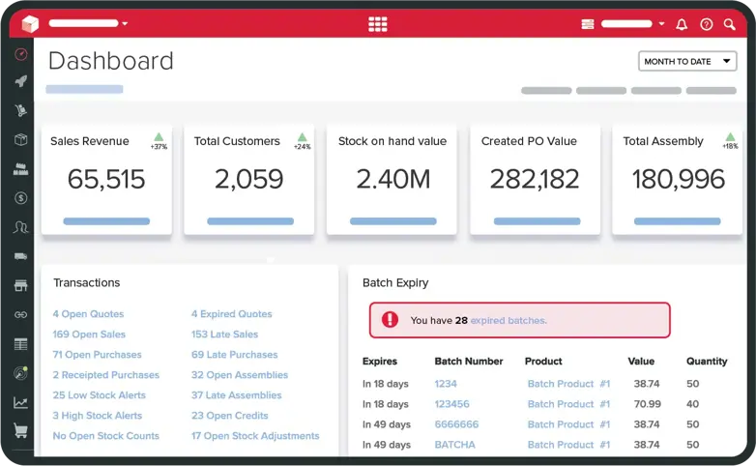
Task: Click the Expires column header
Action: (x=380, y=362)
